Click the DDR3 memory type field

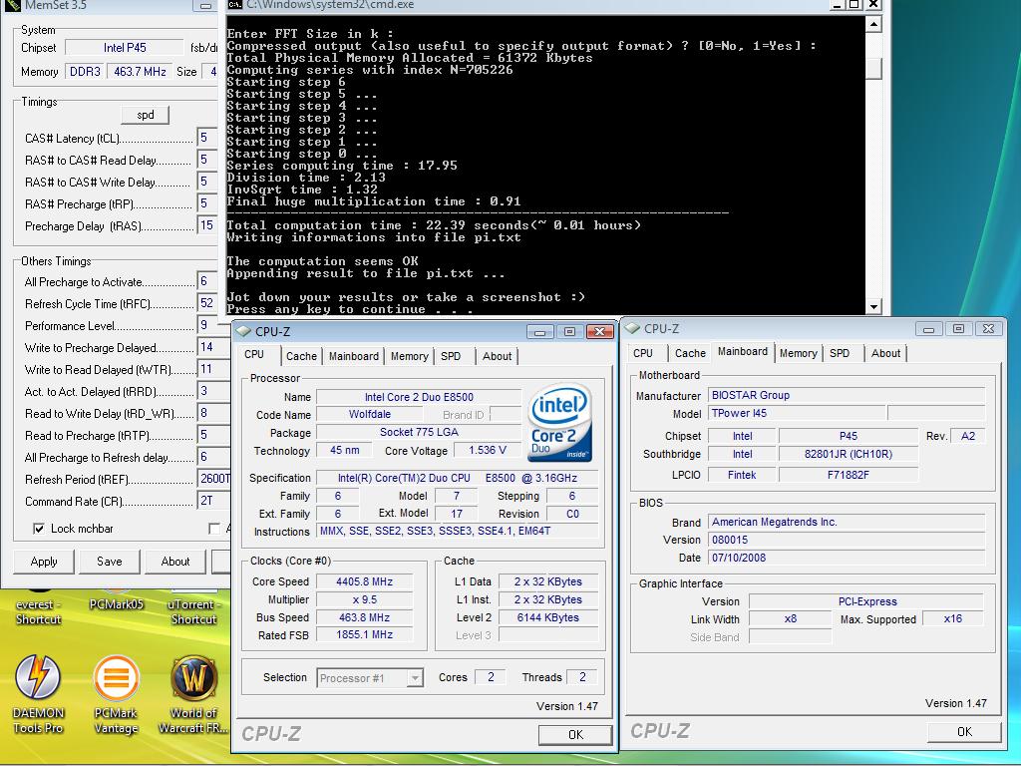point(85,72)
